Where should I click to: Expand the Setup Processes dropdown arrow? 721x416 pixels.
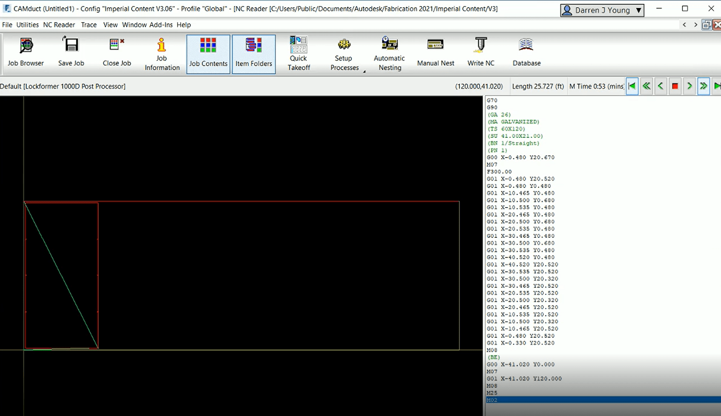pos(364,71)
